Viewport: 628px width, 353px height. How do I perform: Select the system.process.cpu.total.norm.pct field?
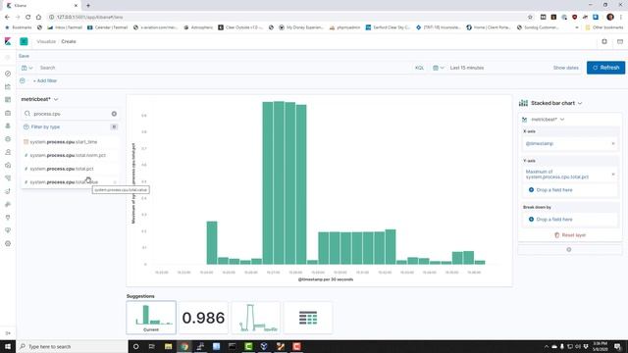coord(70,155)
